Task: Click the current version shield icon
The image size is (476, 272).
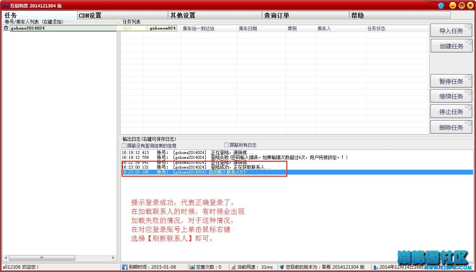Action: pyautogui.click(x=282, y=267)
